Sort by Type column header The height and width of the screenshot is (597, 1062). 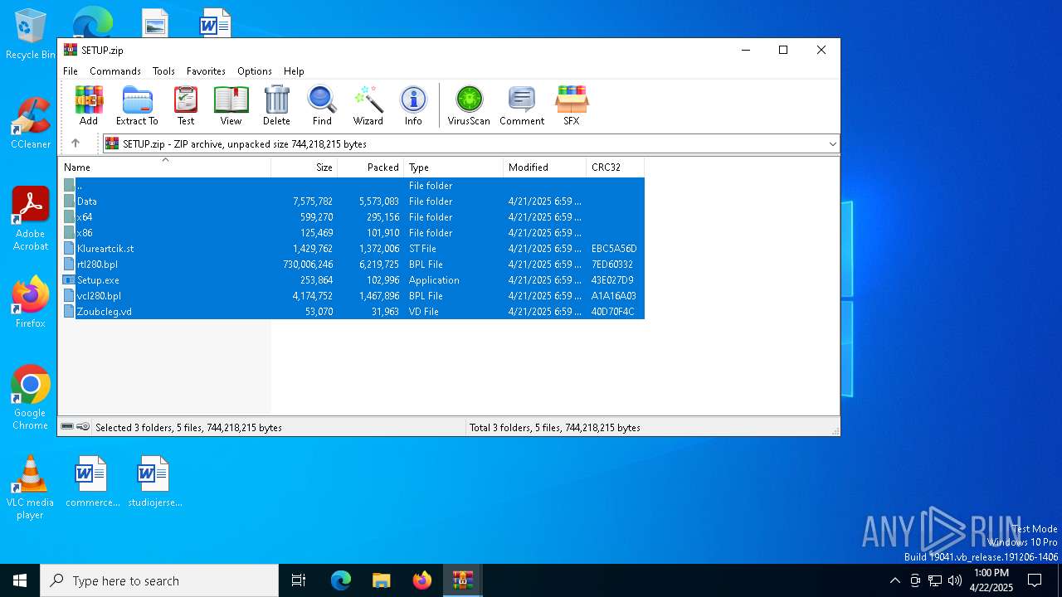point(454,167)
